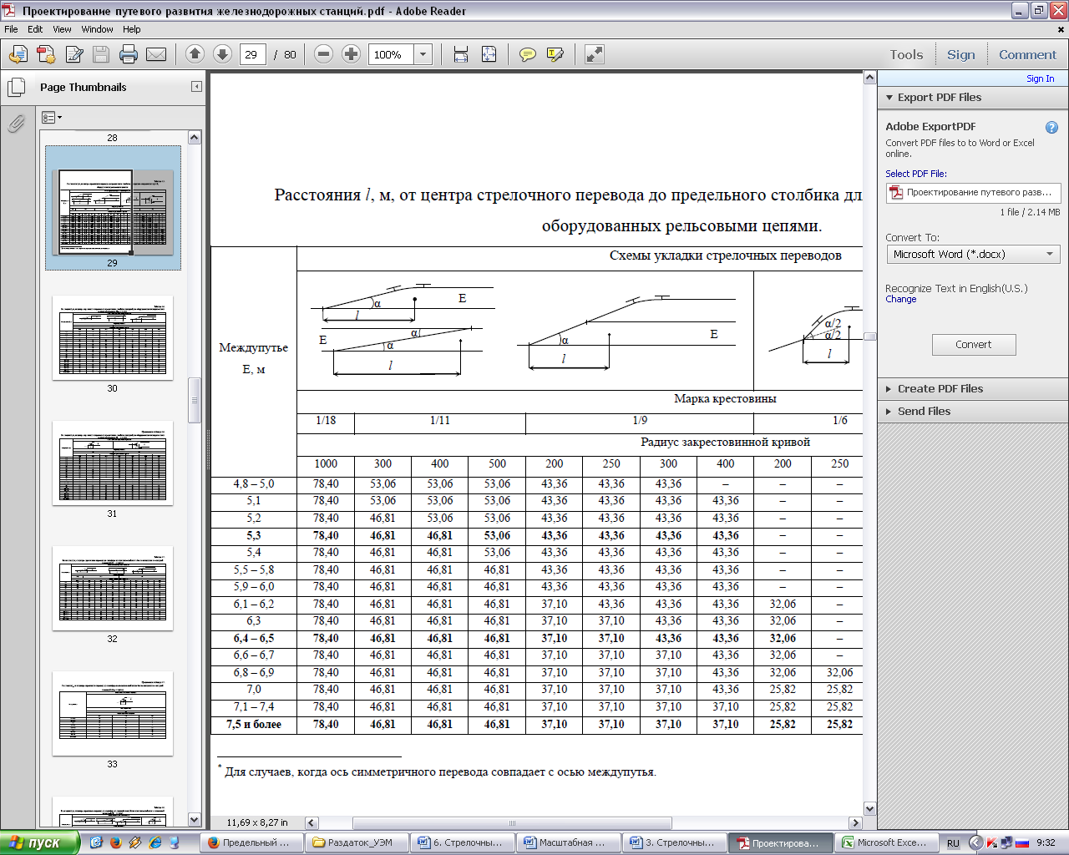Click the zoom in plus button
Image resolution: width=1069 pixels, height=855 pixels.
pyautogui.click(x=352, y=54)
